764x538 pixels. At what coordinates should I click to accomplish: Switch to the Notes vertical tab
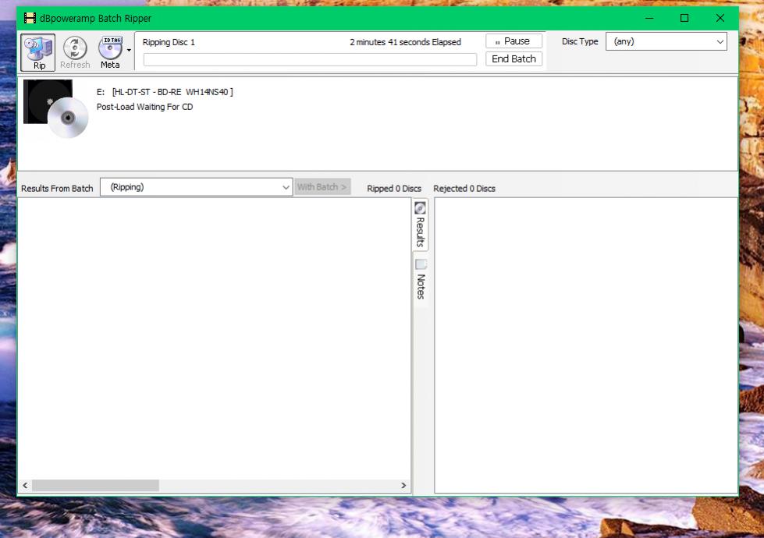[421, 281]
